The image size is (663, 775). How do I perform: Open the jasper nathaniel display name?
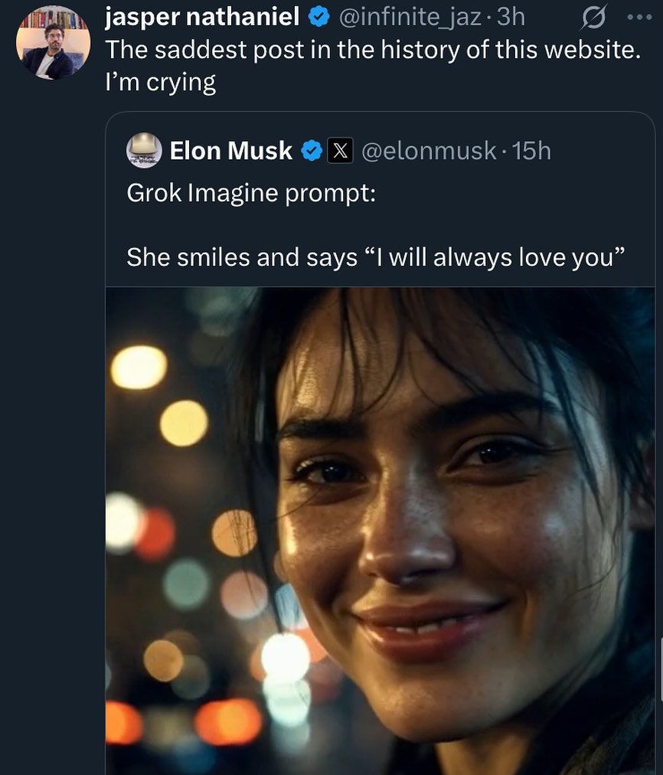[201, 15]
